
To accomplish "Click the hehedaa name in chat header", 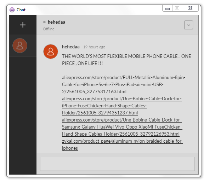I will click(x=57, y=22).
